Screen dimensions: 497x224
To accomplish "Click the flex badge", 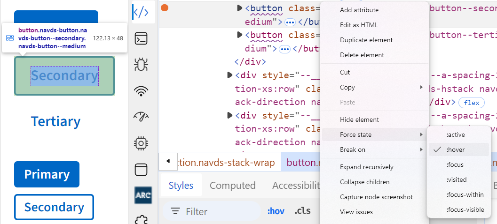I will click(472, 103).
